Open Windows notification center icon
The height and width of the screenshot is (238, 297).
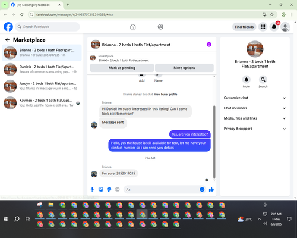(289, 219)
